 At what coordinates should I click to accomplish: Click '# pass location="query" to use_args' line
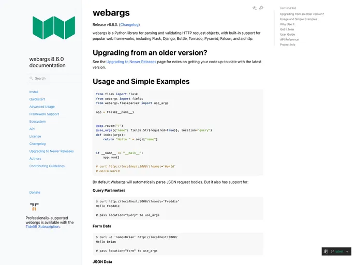coord(127,215)
